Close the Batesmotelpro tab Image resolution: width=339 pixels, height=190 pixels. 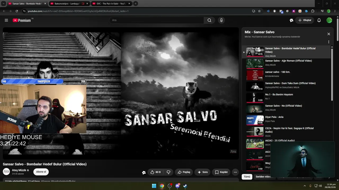87,4
